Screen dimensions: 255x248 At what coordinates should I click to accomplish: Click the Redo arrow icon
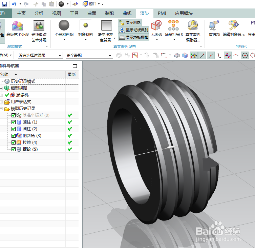(x=26, y=4)
